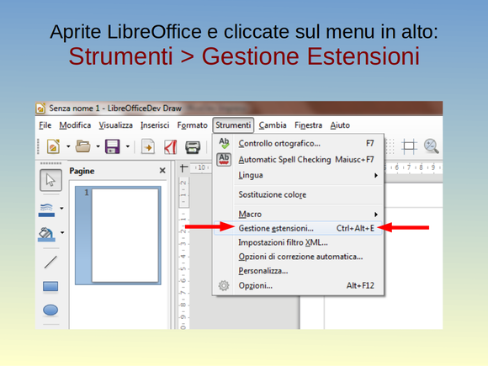Click the Opzioni gear icon in menu
This screenshot has height=366, width=488.
[x=224, y=285]
